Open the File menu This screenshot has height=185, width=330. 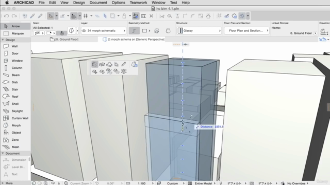41,3
